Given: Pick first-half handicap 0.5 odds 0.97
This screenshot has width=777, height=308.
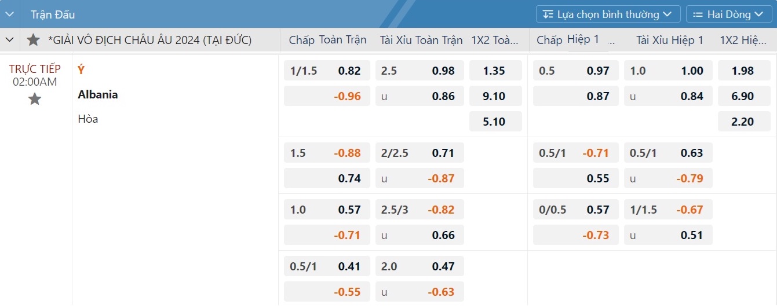Looking at the screenshot, I should coord(576,71).
